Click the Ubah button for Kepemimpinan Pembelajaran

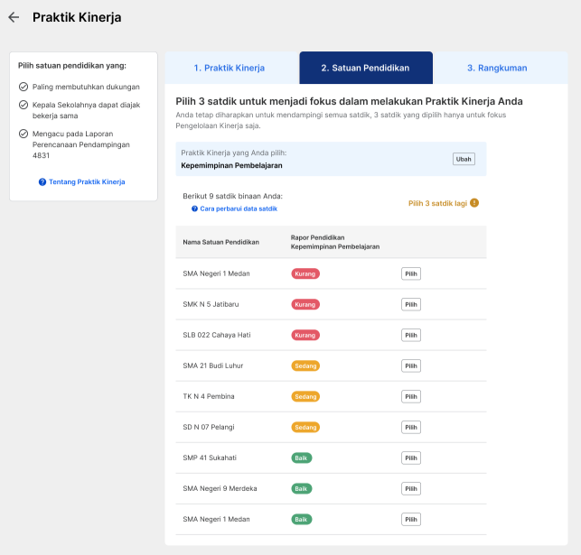point(464,159)
